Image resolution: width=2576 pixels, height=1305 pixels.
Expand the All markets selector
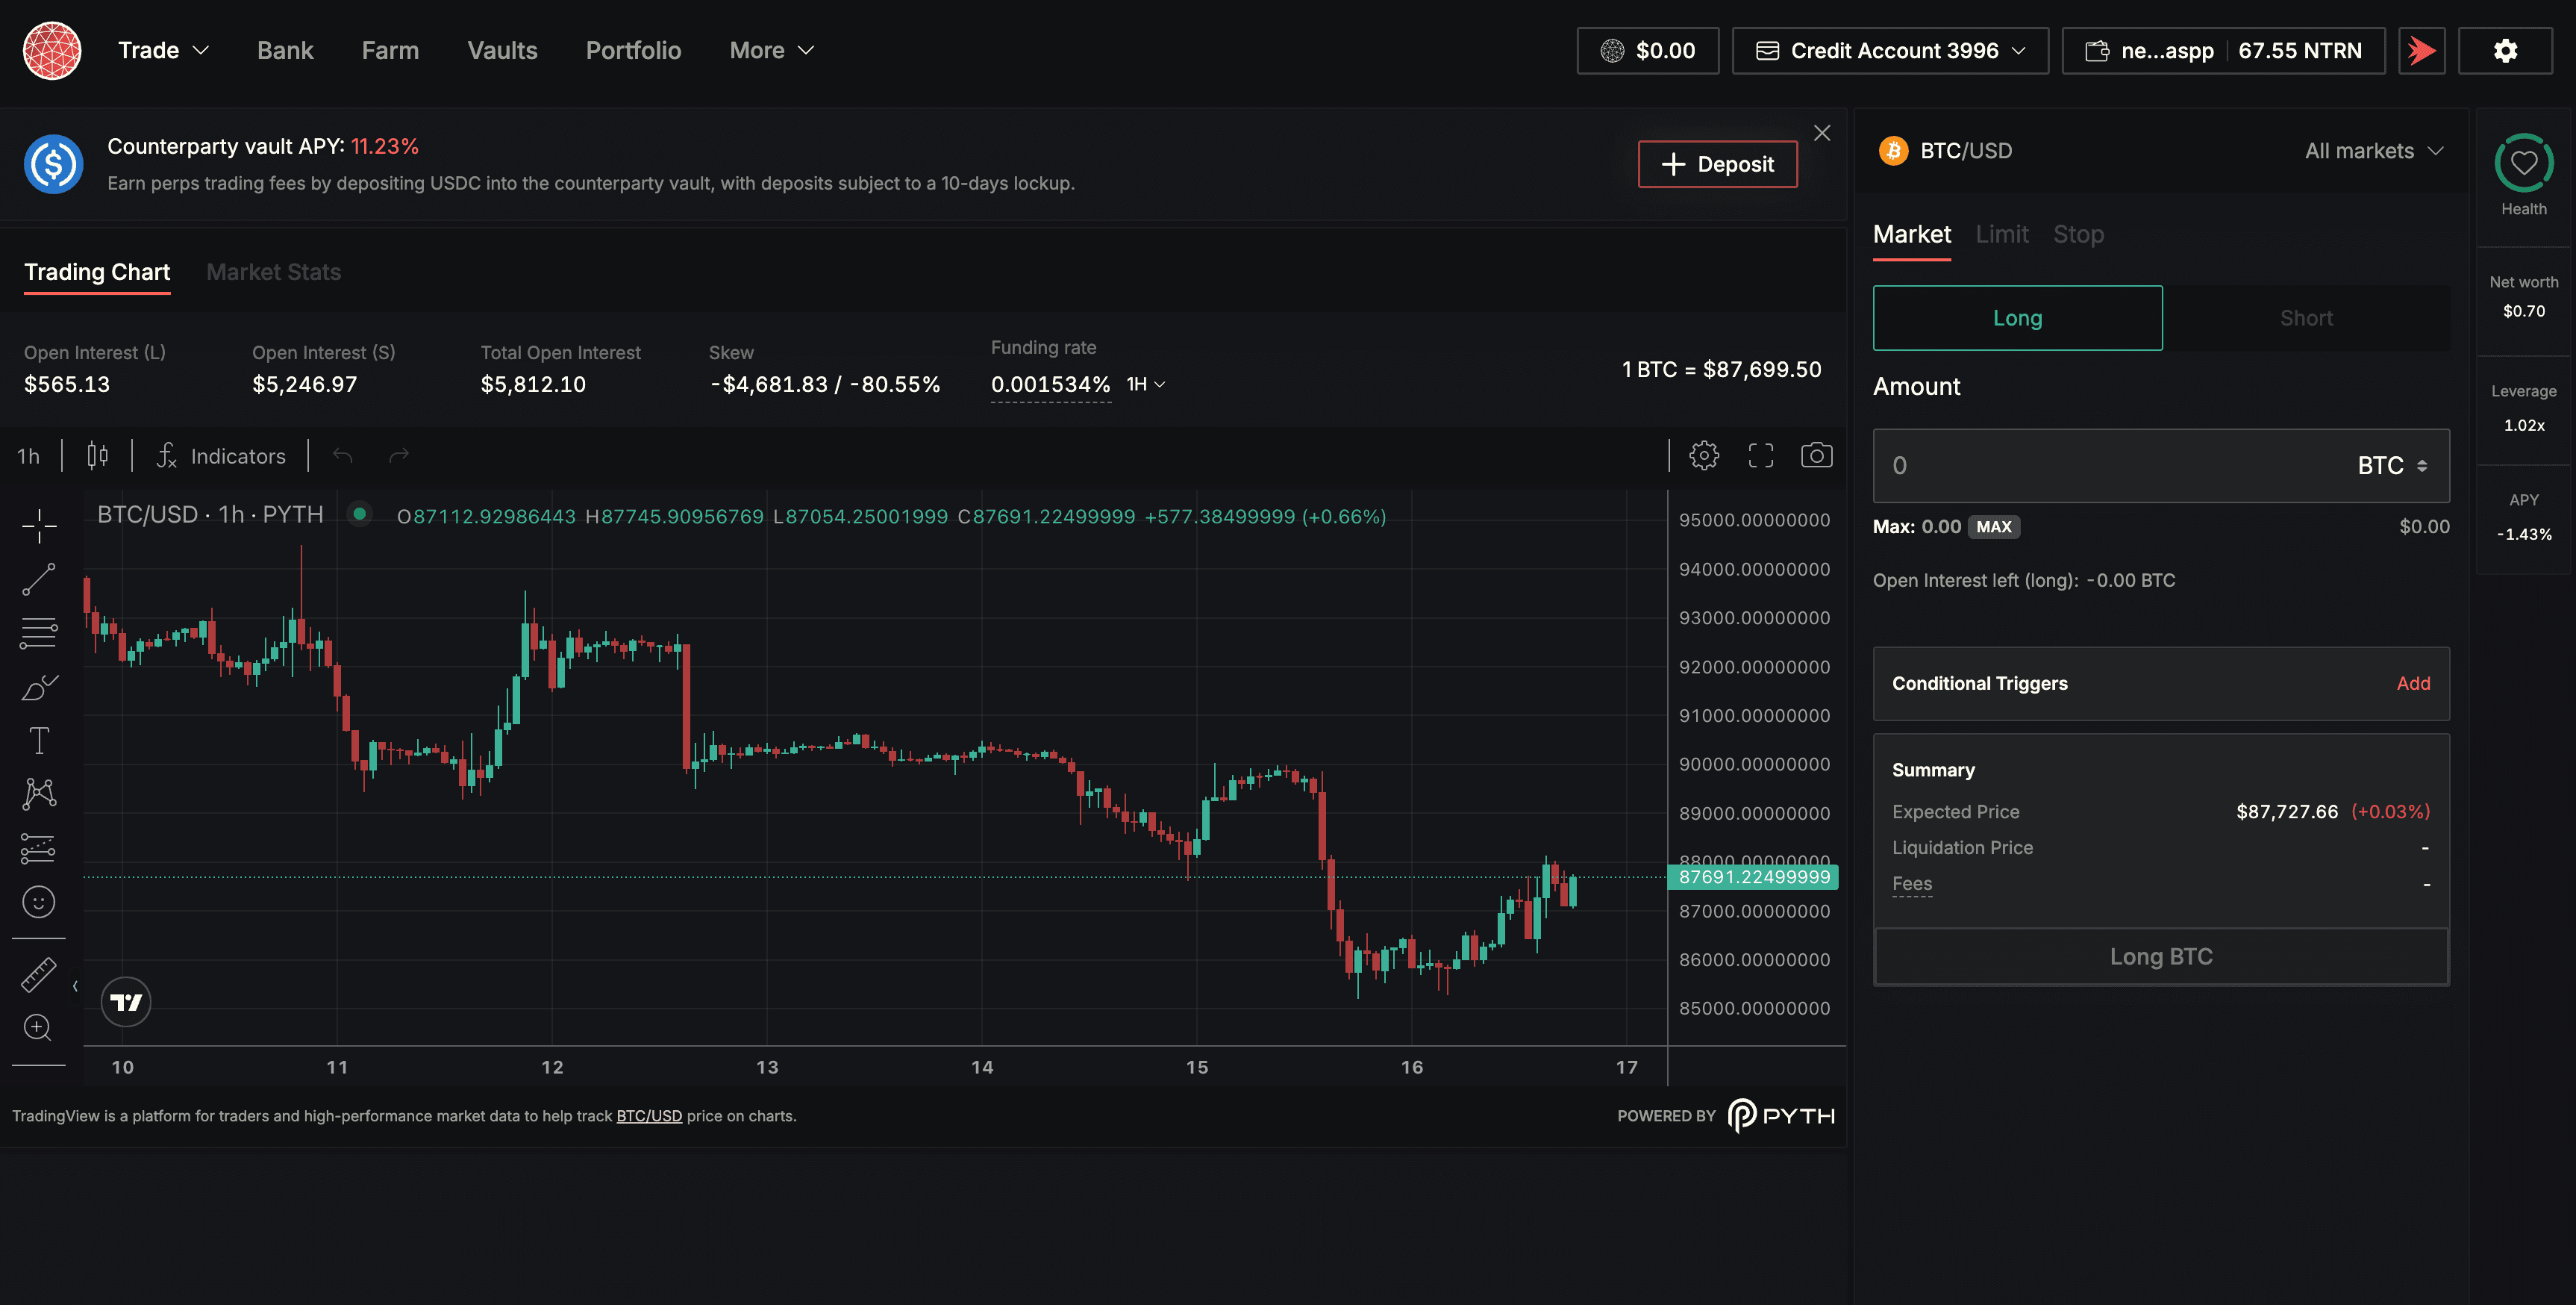[x=2374, y=150]
